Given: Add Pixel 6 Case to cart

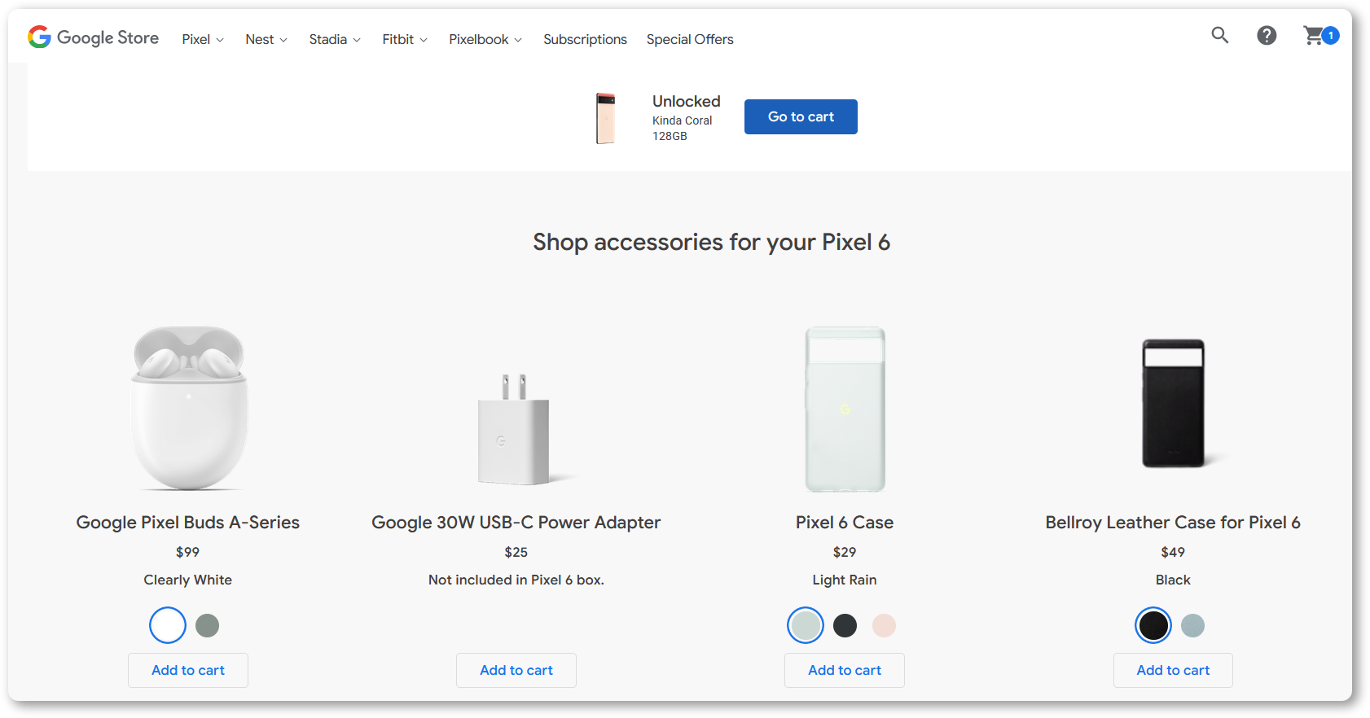Looking at the screenshot, I should click(845, 670).
